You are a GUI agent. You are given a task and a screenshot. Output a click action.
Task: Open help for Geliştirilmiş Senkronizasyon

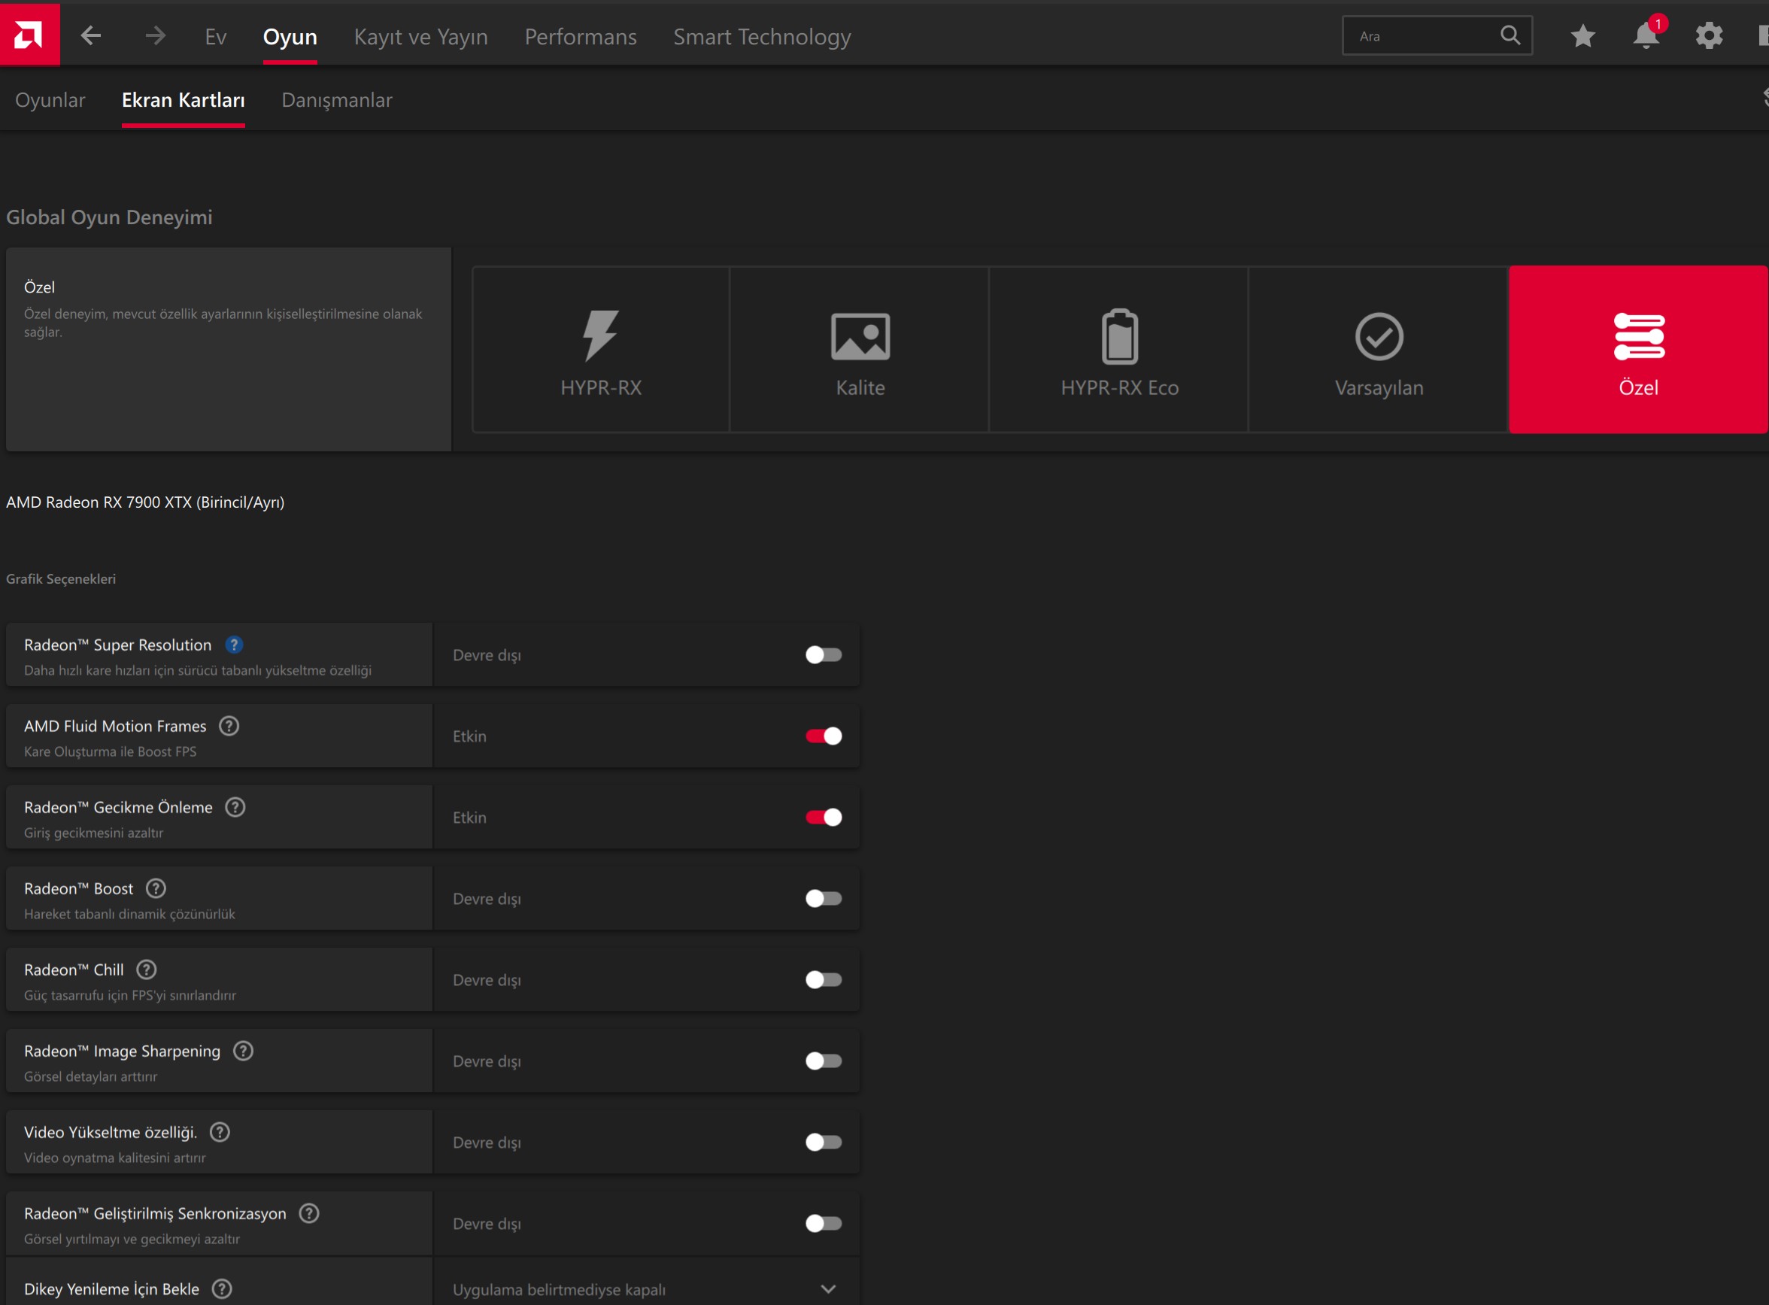tap(309, 1213)
